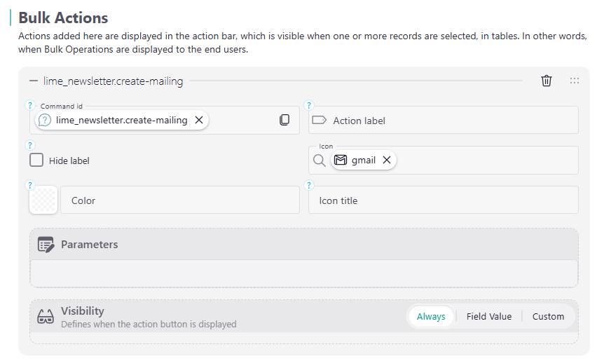Click the Hide label text

[69, 161]
